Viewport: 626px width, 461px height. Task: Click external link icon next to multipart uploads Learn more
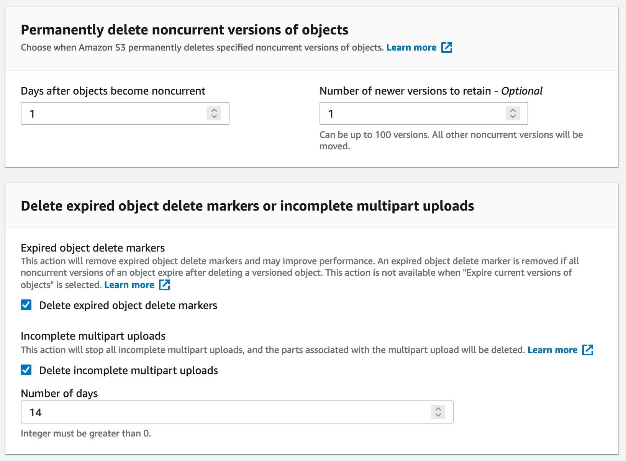click(588, 350)
